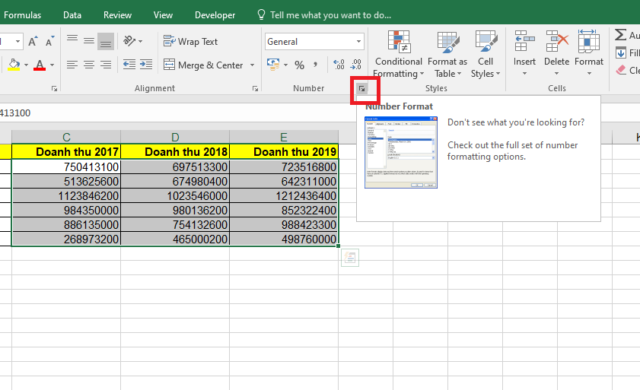Select the Doanh thu 2018 header cell
640x390 pixels.
[175, 152]
